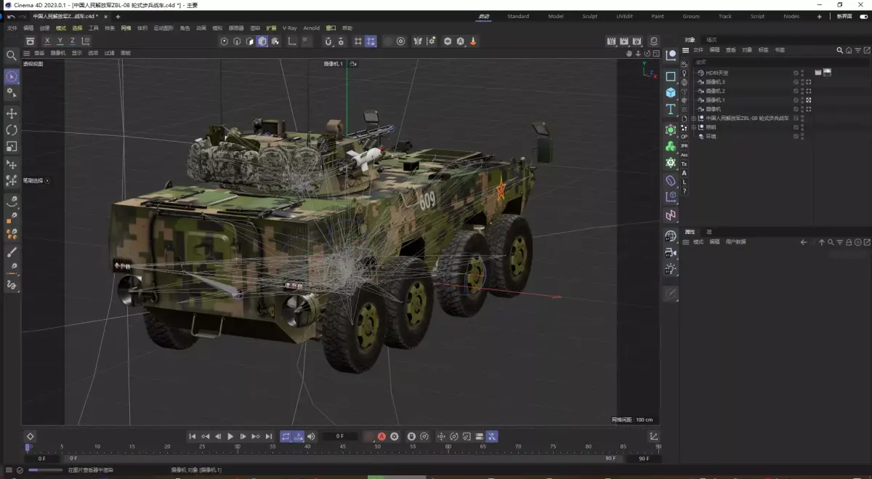This screenshot has width=872, height=479.
Task: Play the animation forward
Action: [230, 436]
